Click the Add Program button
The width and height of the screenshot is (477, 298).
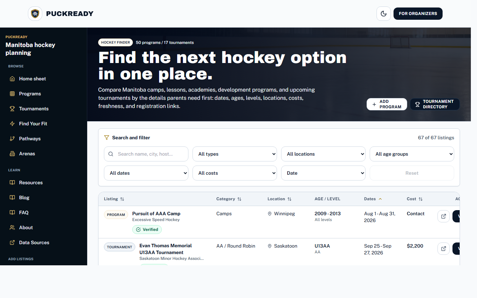387,104
